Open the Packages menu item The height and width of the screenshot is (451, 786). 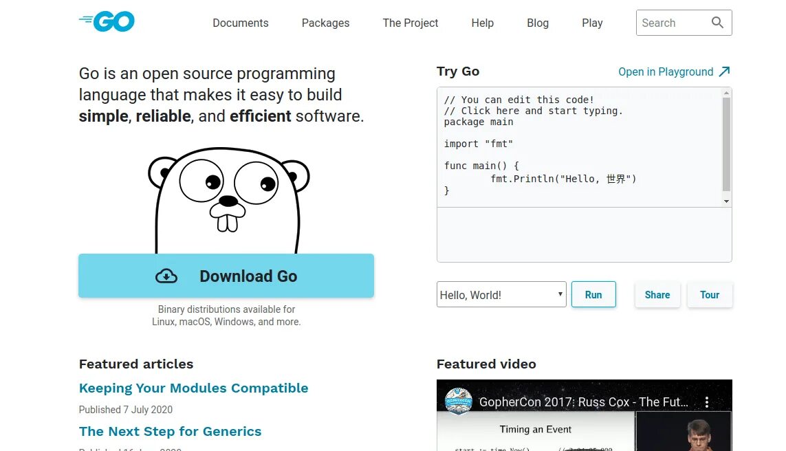[325, 23]
